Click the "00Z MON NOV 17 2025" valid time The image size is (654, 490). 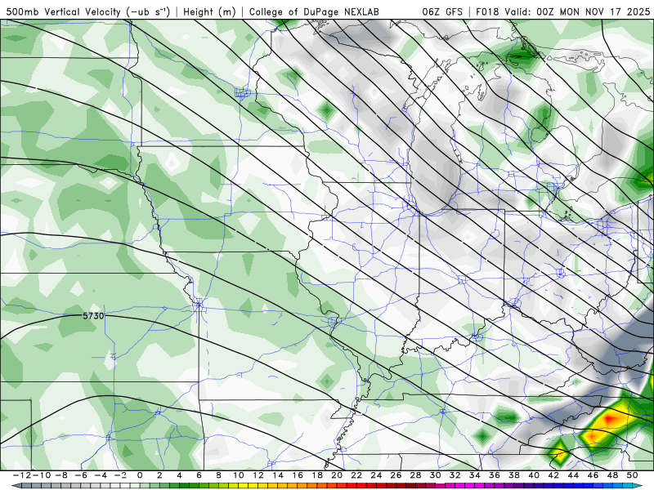[594, 11]
